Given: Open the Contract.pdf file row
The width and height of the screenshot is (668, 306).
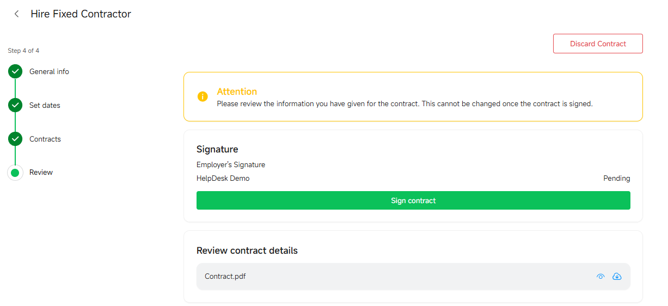Looking at the screenshot, I should (413, 277).
